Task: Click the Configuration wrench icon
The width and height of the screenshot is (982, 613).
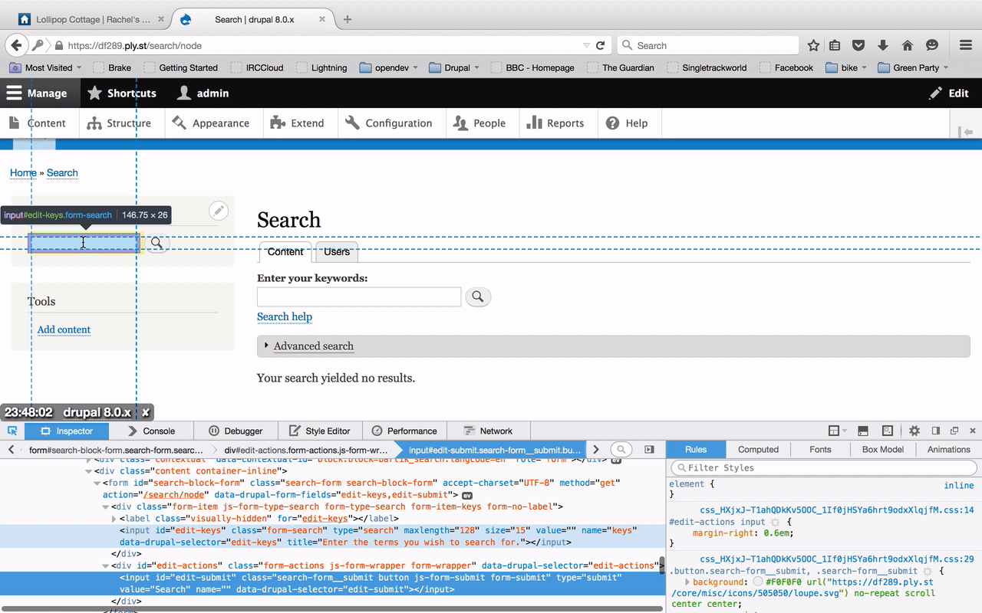Action: [x=352, y=123]
